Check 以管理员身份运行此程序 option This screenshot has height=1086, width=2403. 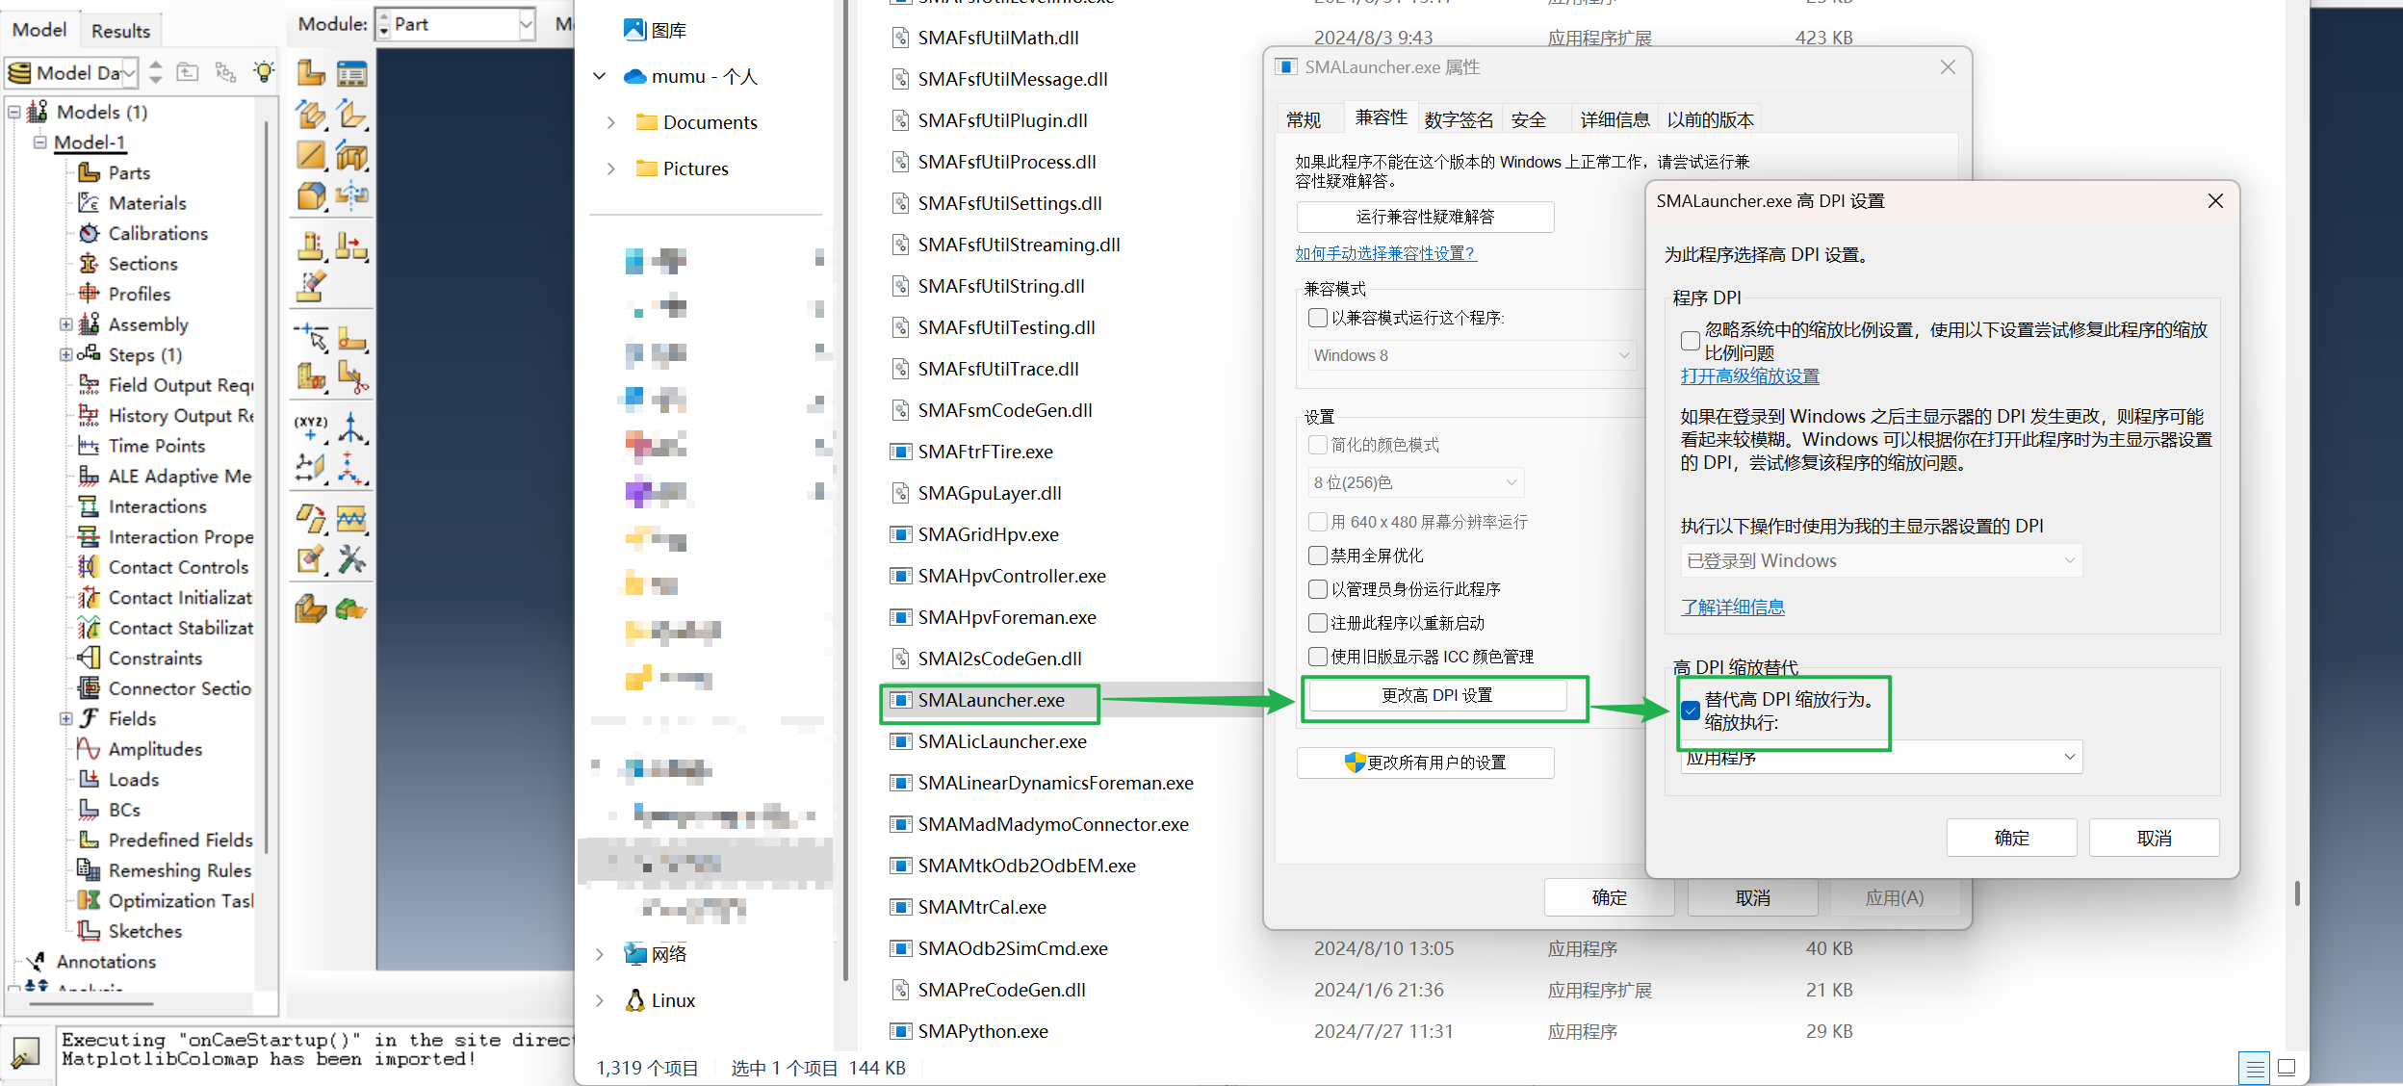pos(1318,589)
